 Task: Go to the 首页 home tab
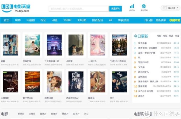[6, 20]
